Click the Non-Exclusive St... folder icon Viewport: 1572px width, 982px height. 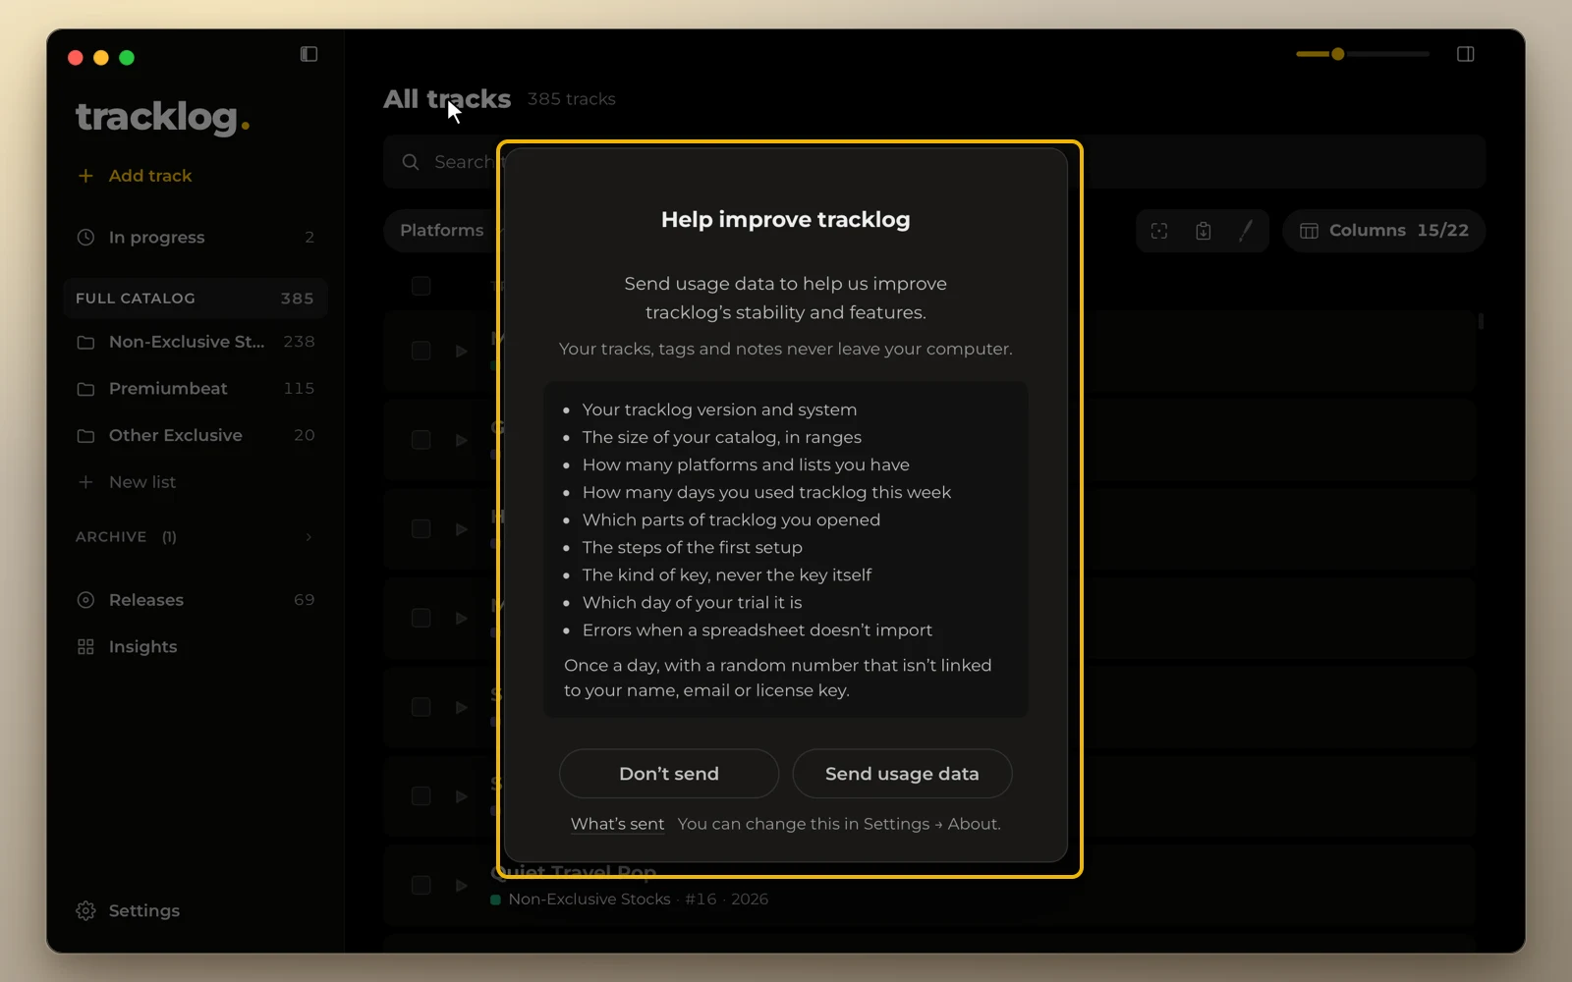85,343
